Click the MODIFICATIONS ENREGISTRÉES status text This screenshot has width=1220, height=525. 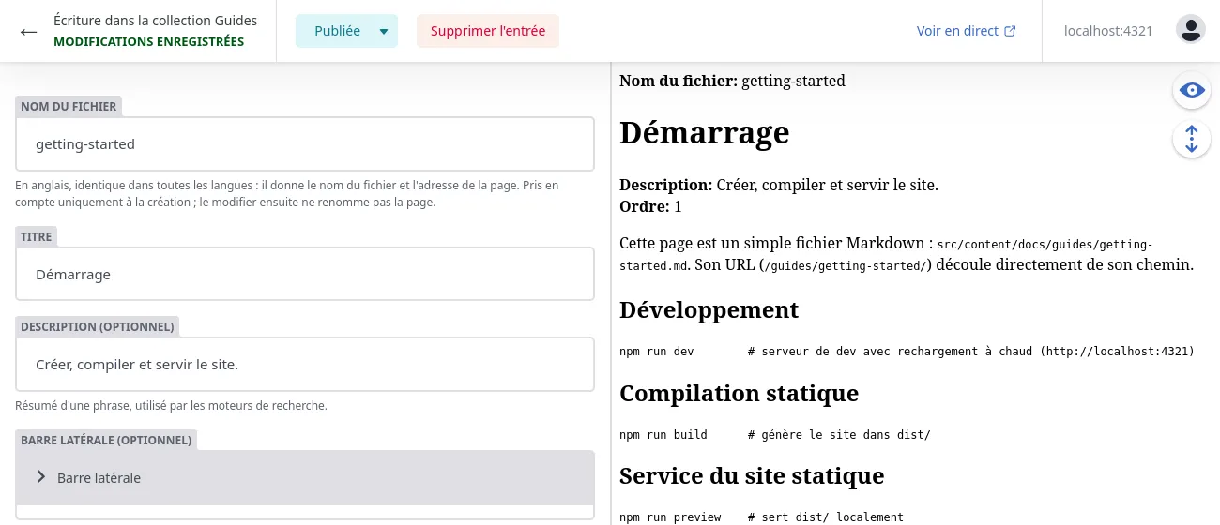pos(148,42)
